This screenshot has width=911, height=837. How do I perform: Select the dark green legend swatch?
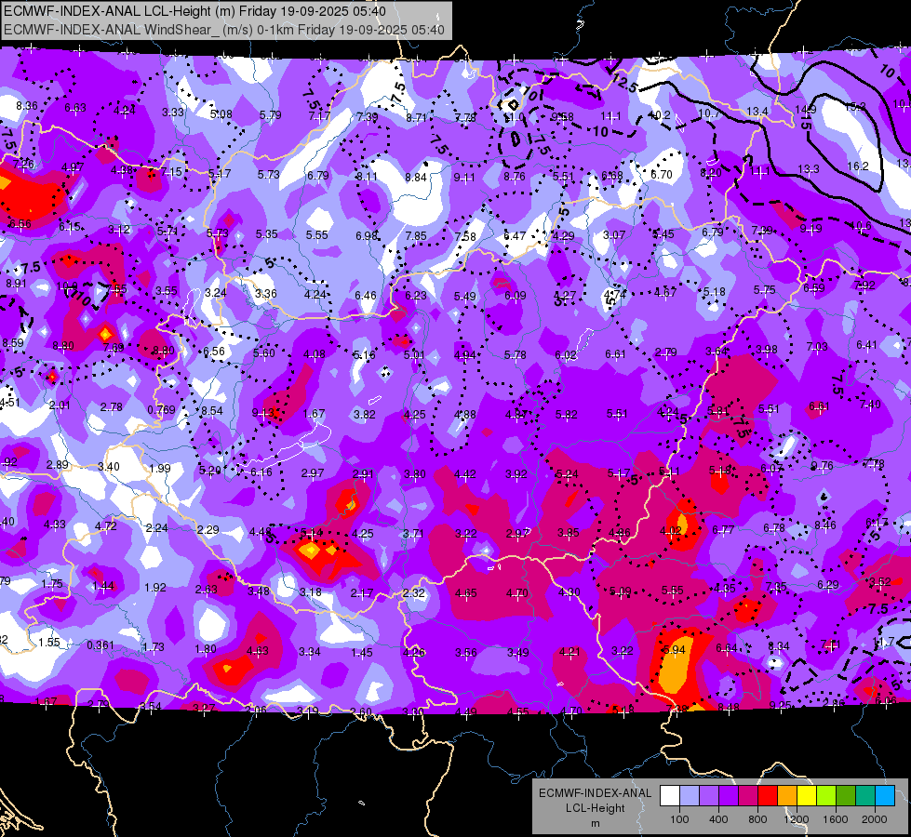coord(846,796)
